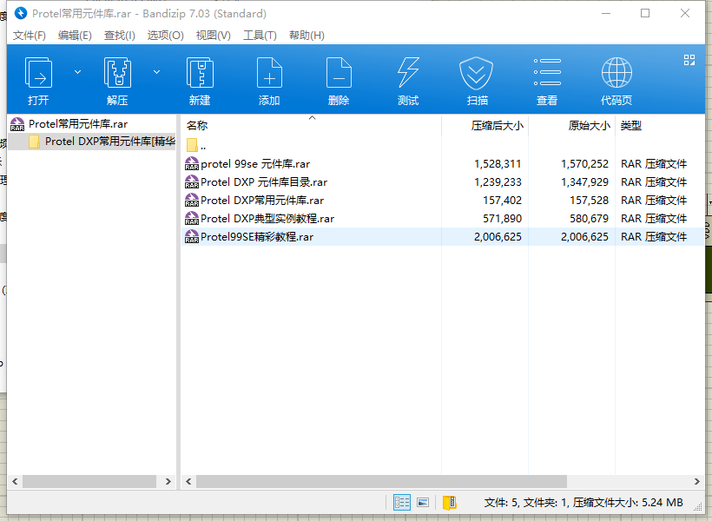Click the Delete (删除) toolbar icon

(x=339, y=73)
